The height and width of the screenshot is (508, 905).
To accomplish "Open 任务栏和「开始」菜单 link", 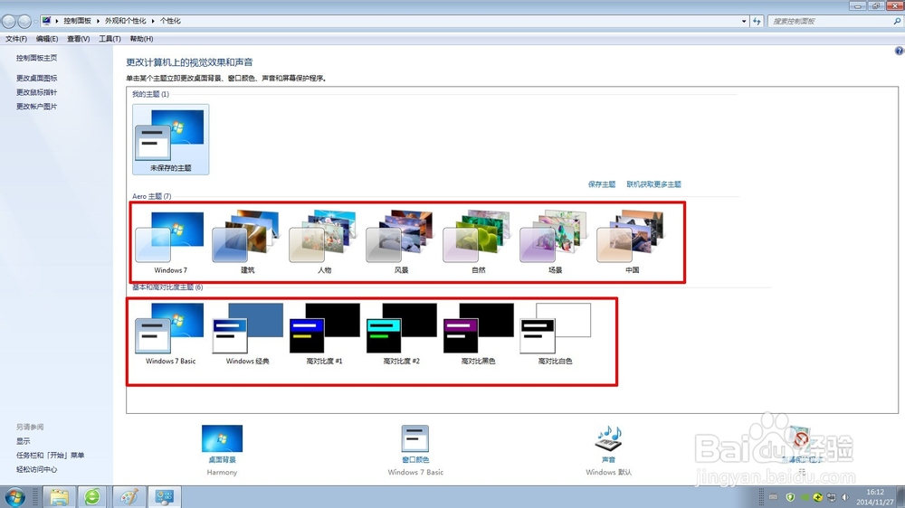I will tap(50, 455).
